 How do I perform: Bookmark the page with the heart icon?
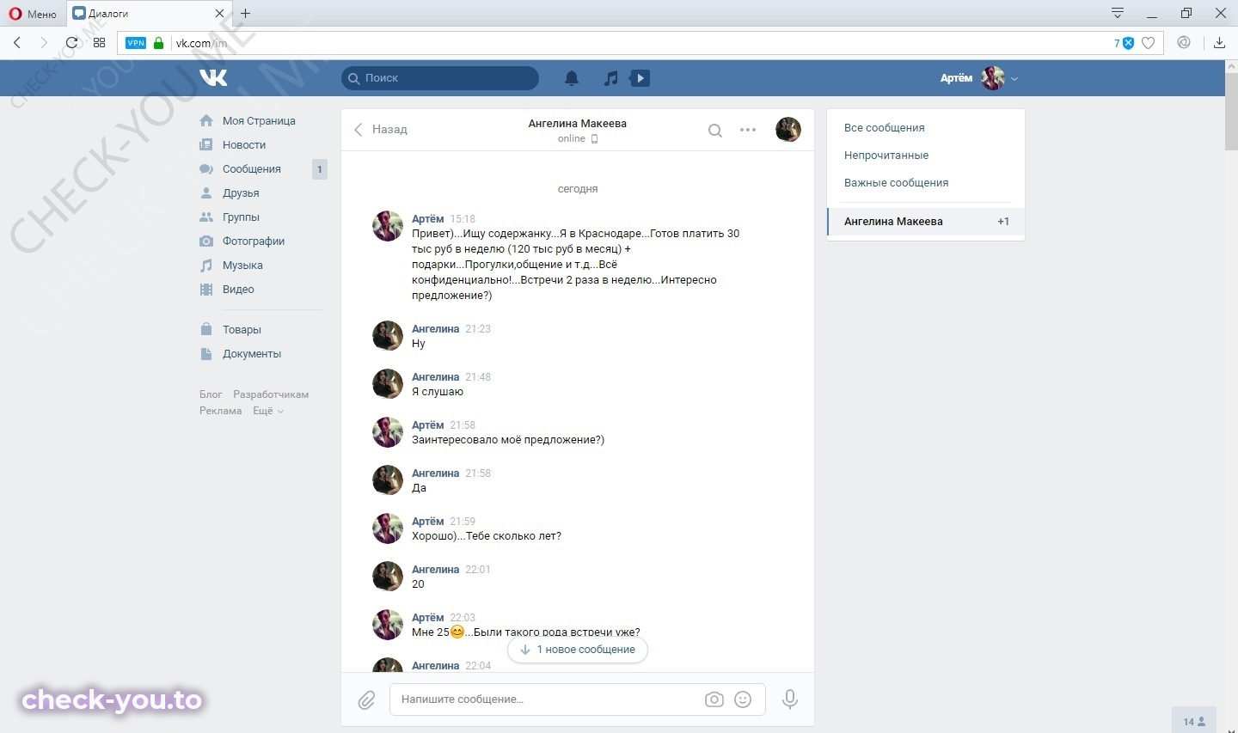point(1148,43)
